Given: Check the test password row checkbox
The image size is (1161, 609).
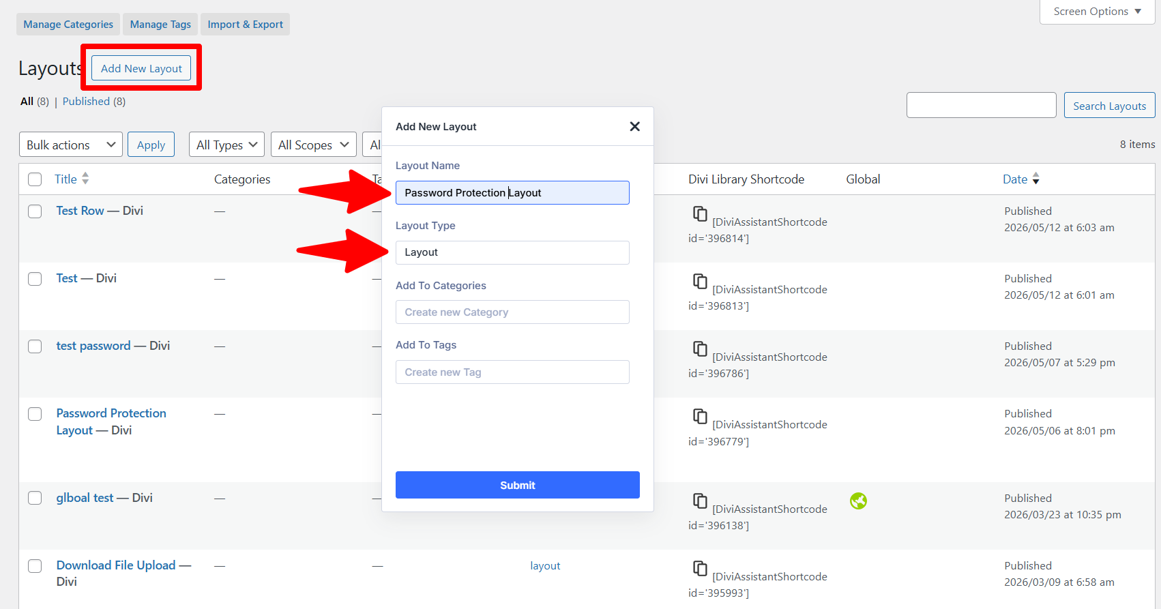Looking at the screenshot, I should [35, 346].
